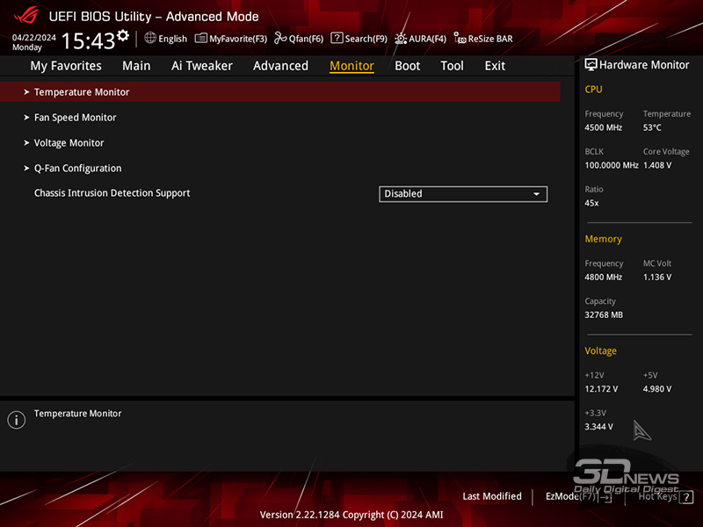Click +5V value 4.980 V

pyautogui.click(x=656, y=389)
